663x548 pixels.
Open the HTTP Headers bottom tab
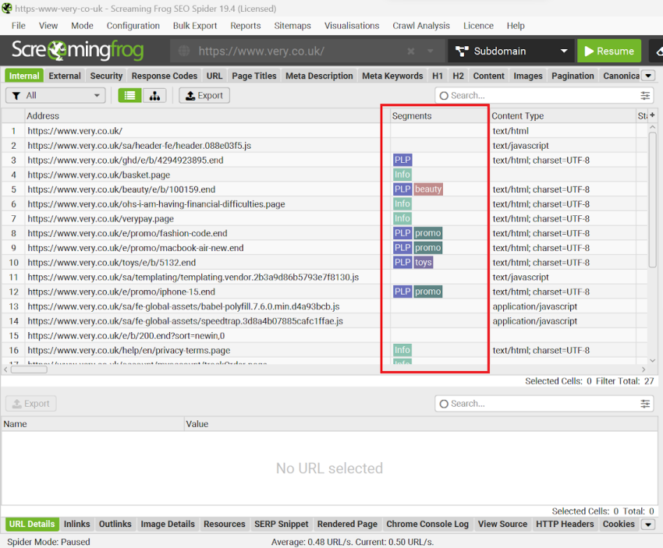point(565,525)
